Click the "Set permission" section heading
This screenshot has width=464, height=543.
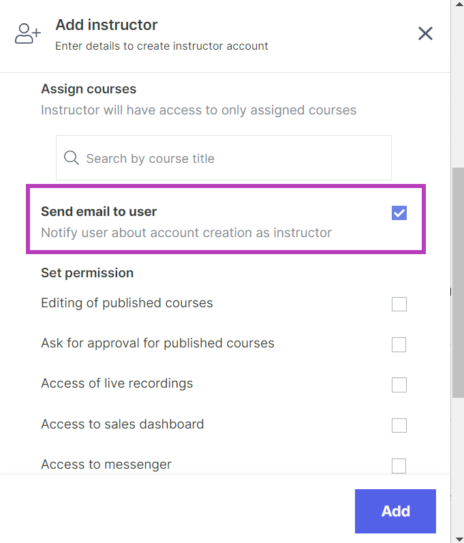pos(87,273)
